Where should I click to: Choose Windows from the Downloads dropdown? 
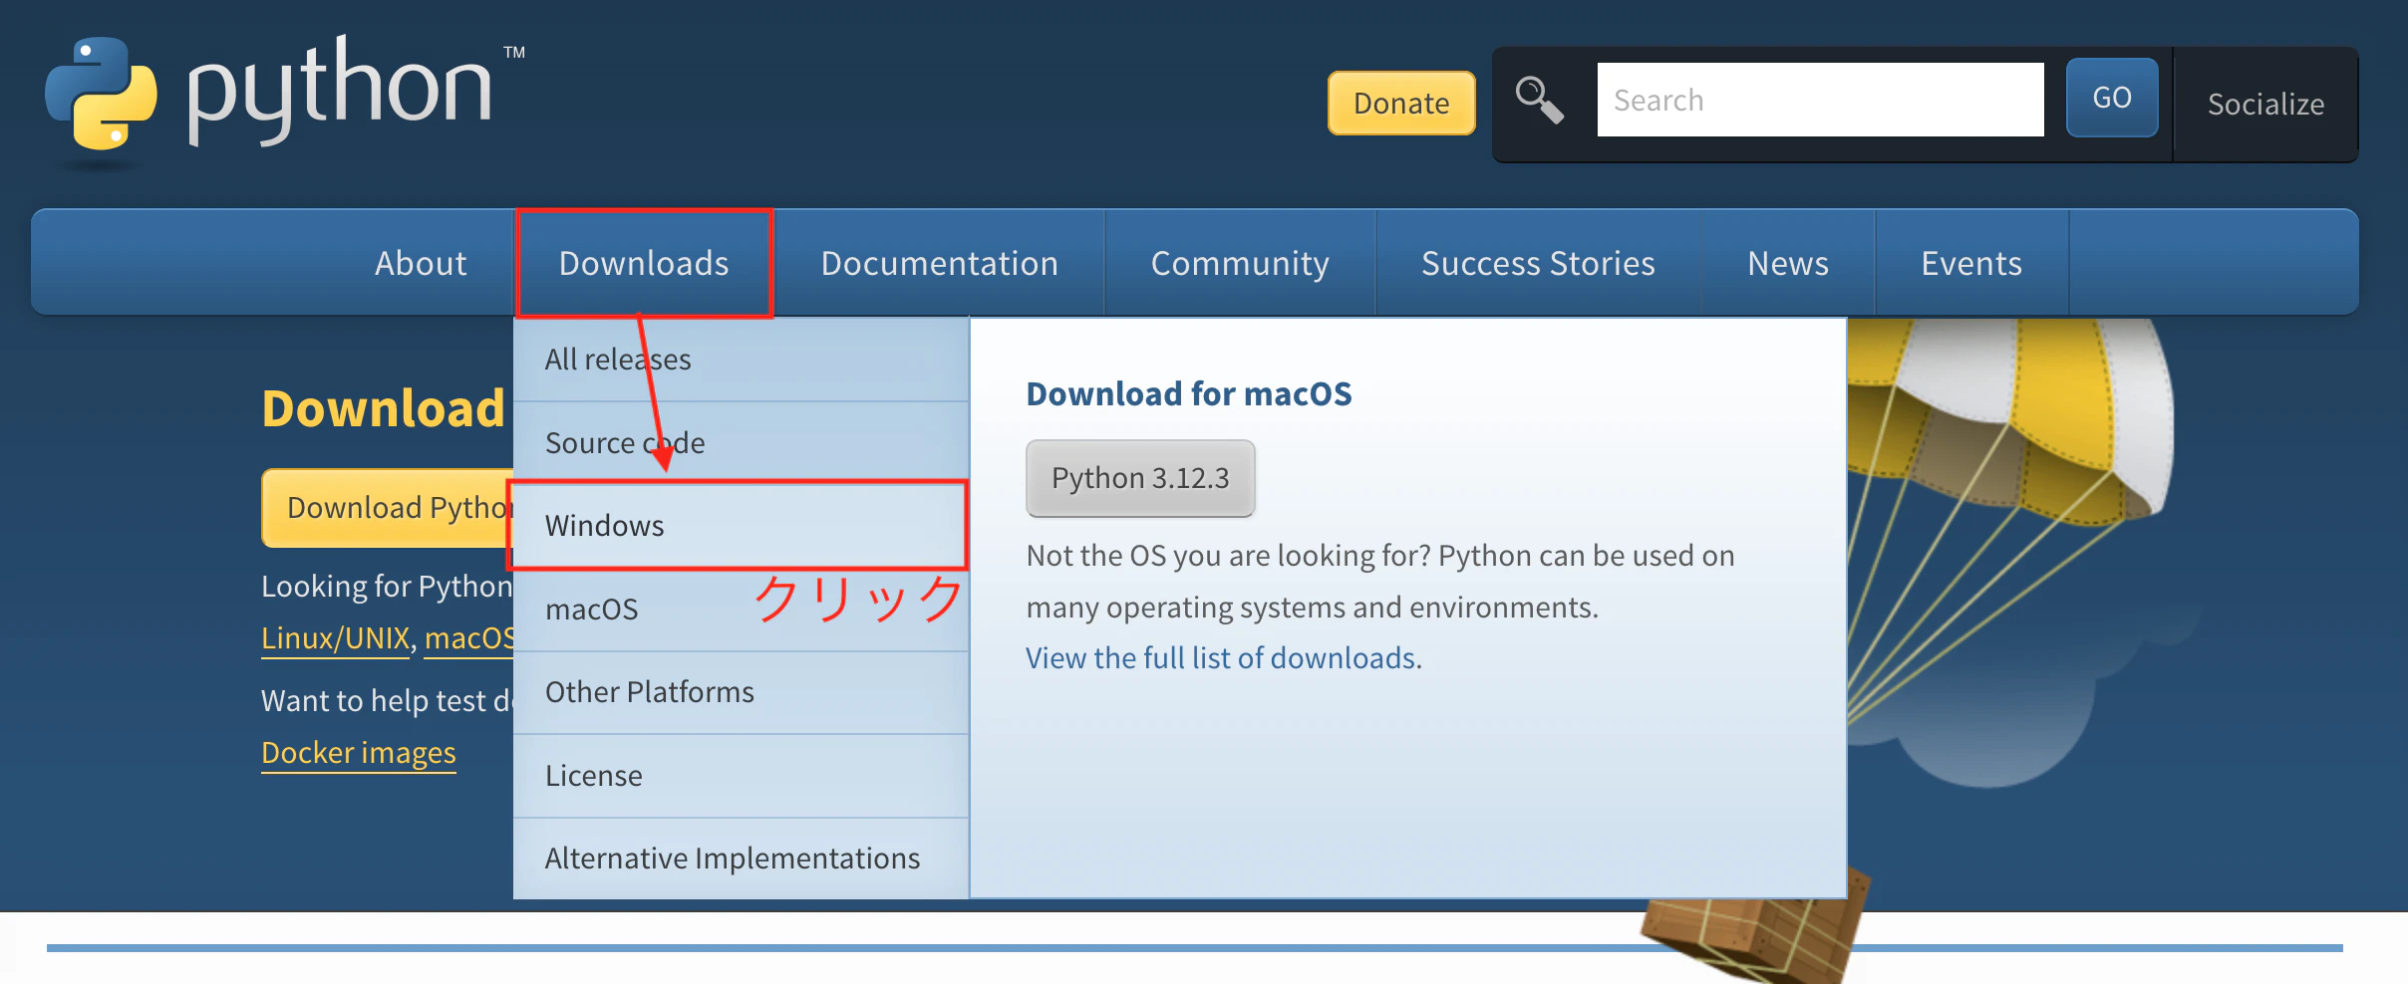741,526
